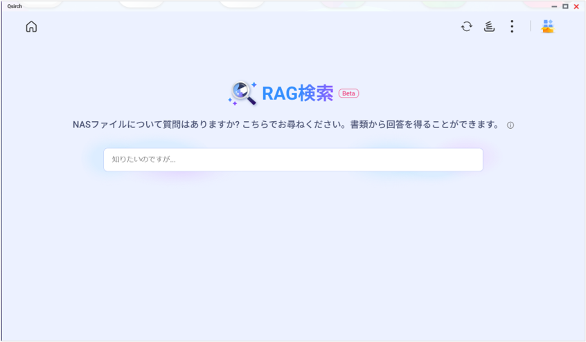Click the RAG検索 heading text

298,93
